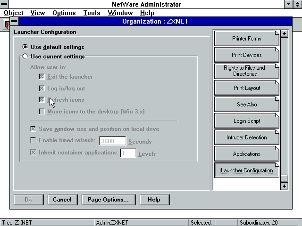The height and width of the screenshot is (226, 302).
Task: Toggle Inherit container applications checkbox
Action: (x=34, y=153)
